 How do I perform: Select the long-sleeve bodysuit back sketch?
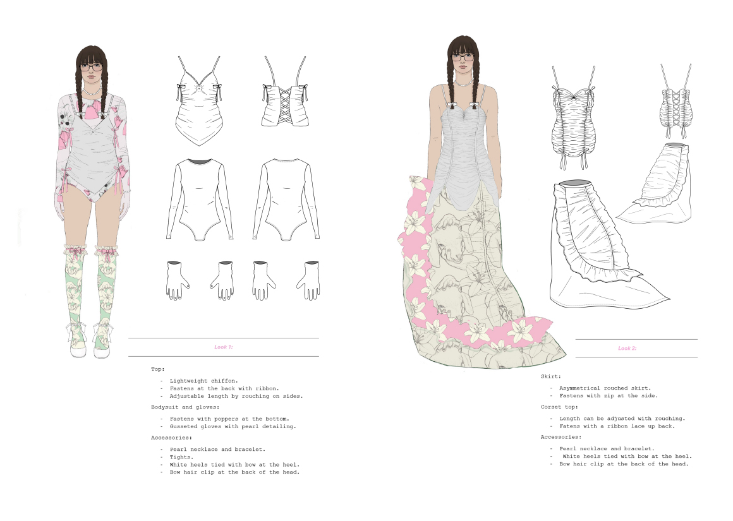[x=286, y=200]
